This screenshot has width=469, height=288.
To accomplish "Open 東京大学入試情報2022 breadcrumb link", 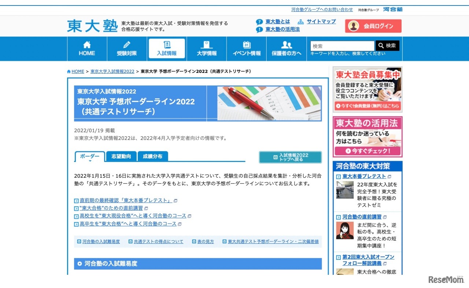I will click(x=112, y=71).
